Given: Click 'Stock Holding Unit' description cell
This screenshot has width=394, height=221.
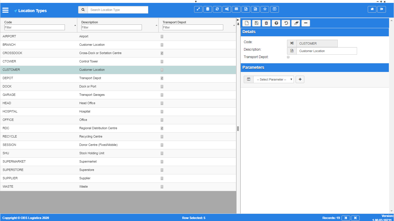Looking at the screenshot, I should coord(92,153).
